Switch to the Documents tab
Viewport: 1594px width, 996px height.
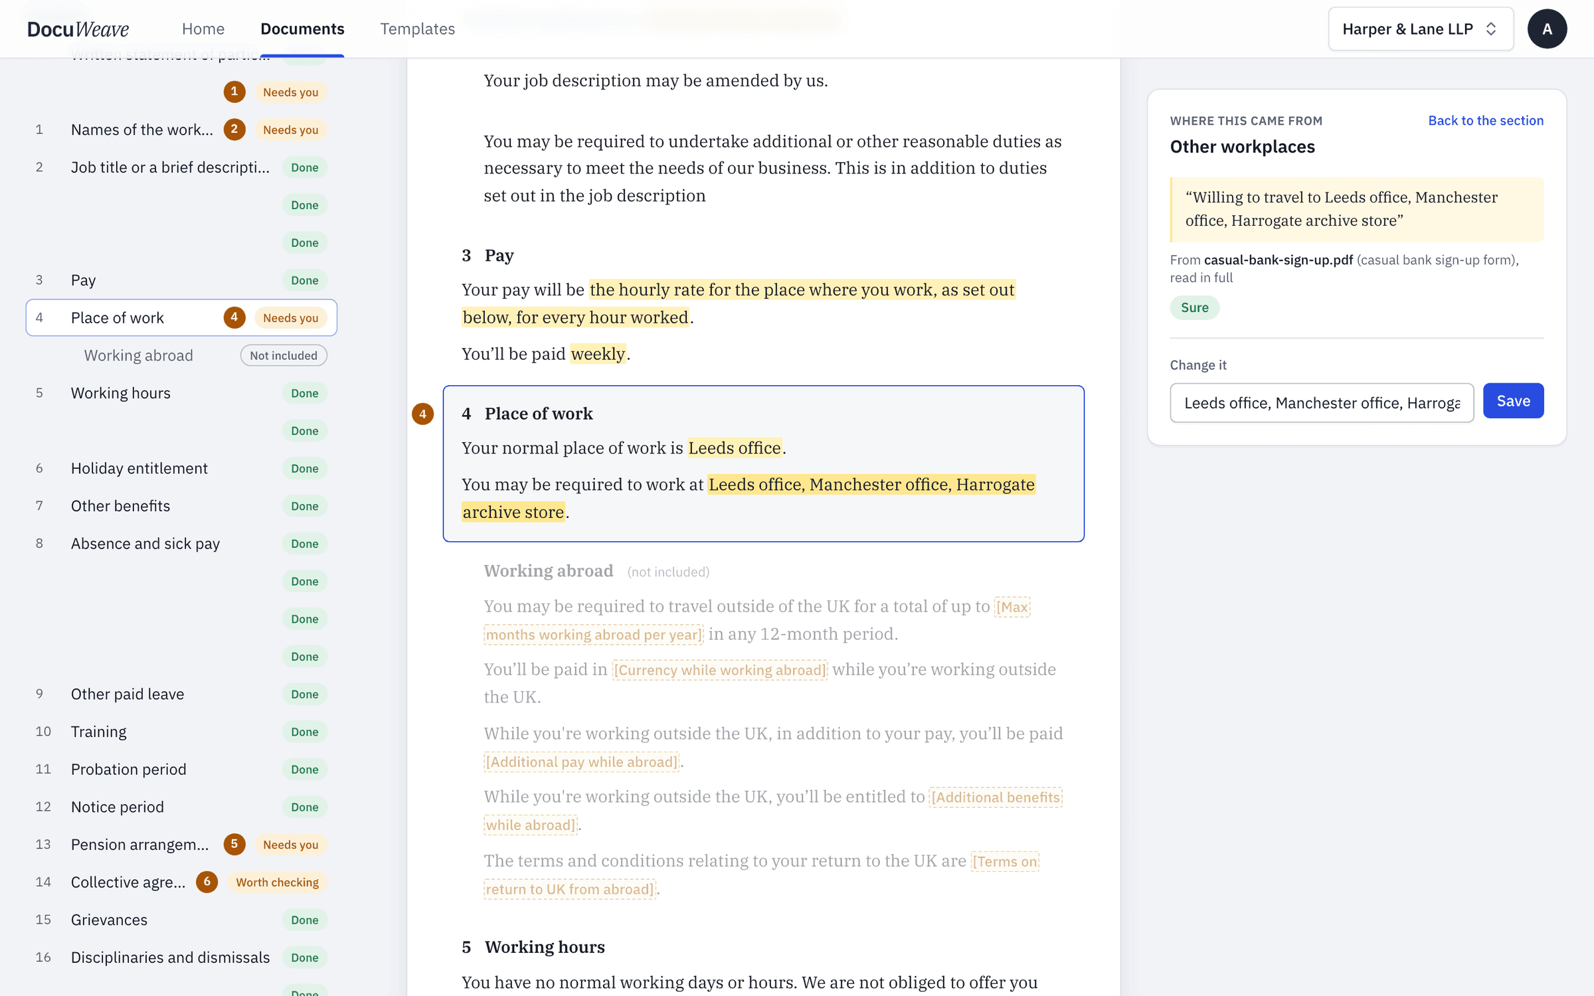coord(302,29)
